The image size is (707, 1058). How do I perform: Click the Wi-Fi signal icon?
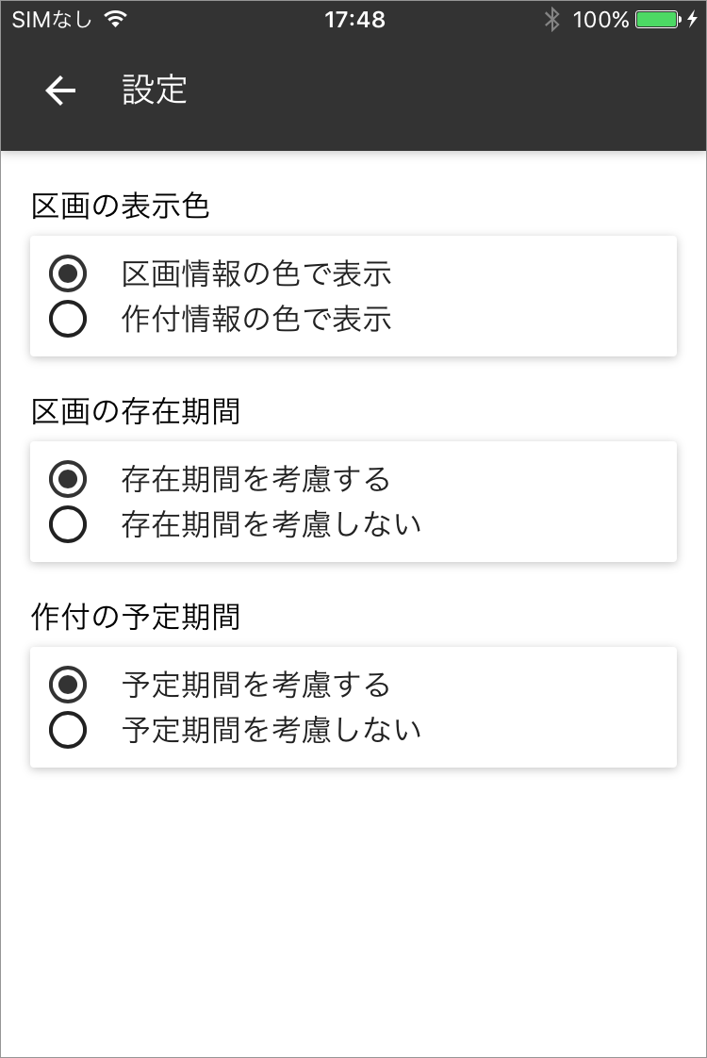116,19
